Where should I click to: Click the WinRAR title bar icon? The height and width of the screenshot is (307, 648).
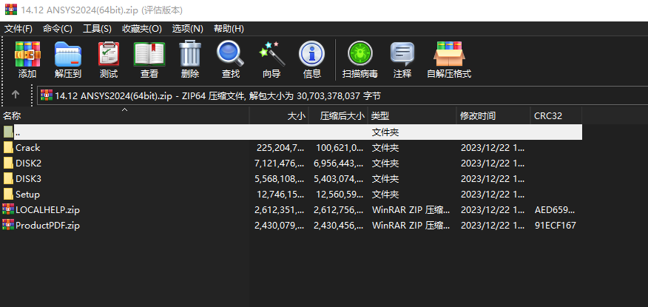pyautogui.click(x=11, y=10)
